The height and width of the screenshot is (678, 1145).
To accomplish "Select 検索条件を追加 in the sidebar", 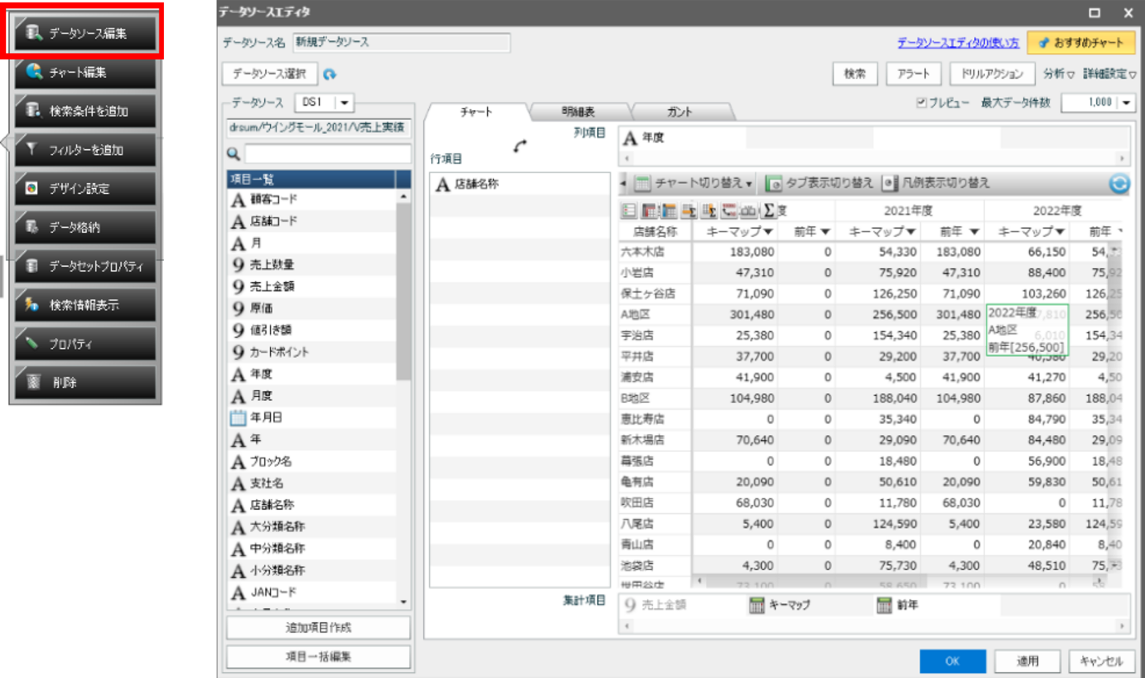I will click(x=85, y=111).
